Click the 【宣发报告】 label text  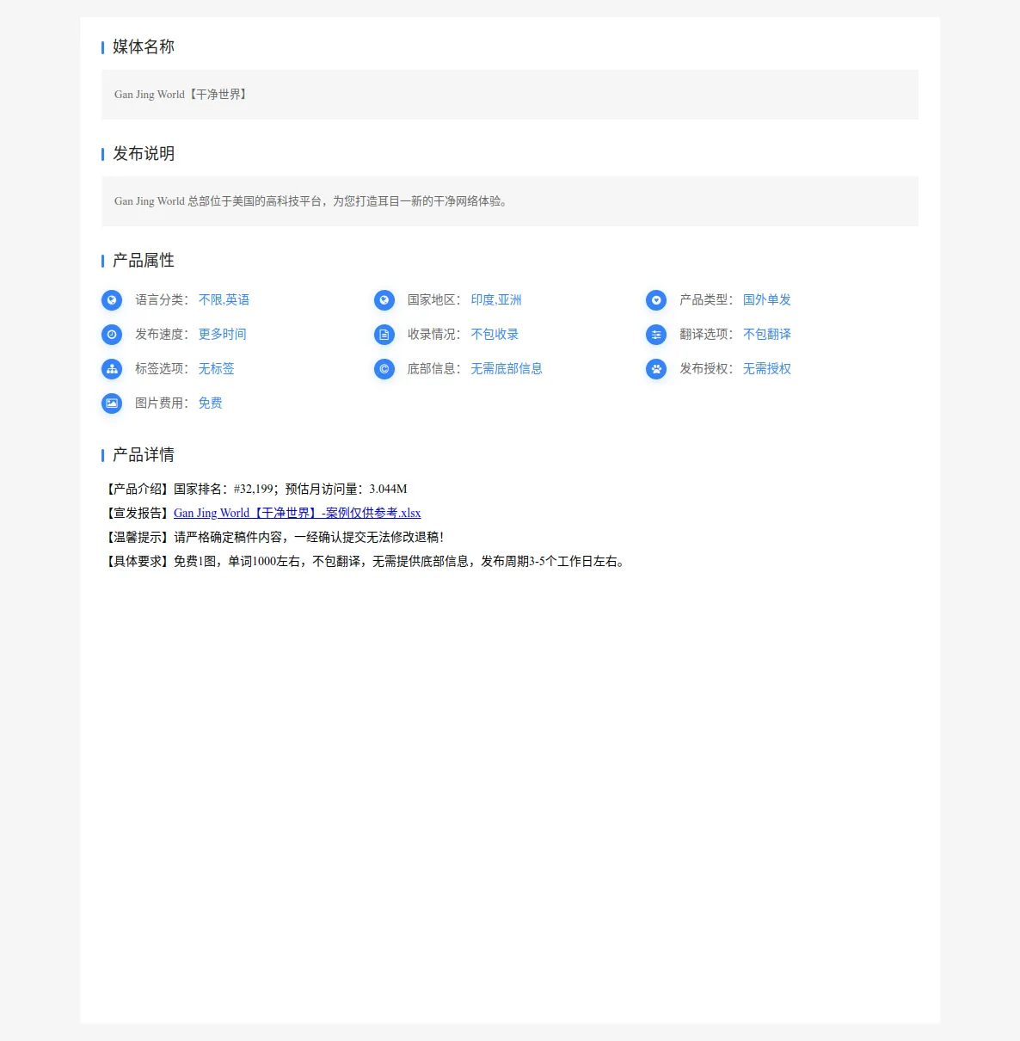click(138, 513)
